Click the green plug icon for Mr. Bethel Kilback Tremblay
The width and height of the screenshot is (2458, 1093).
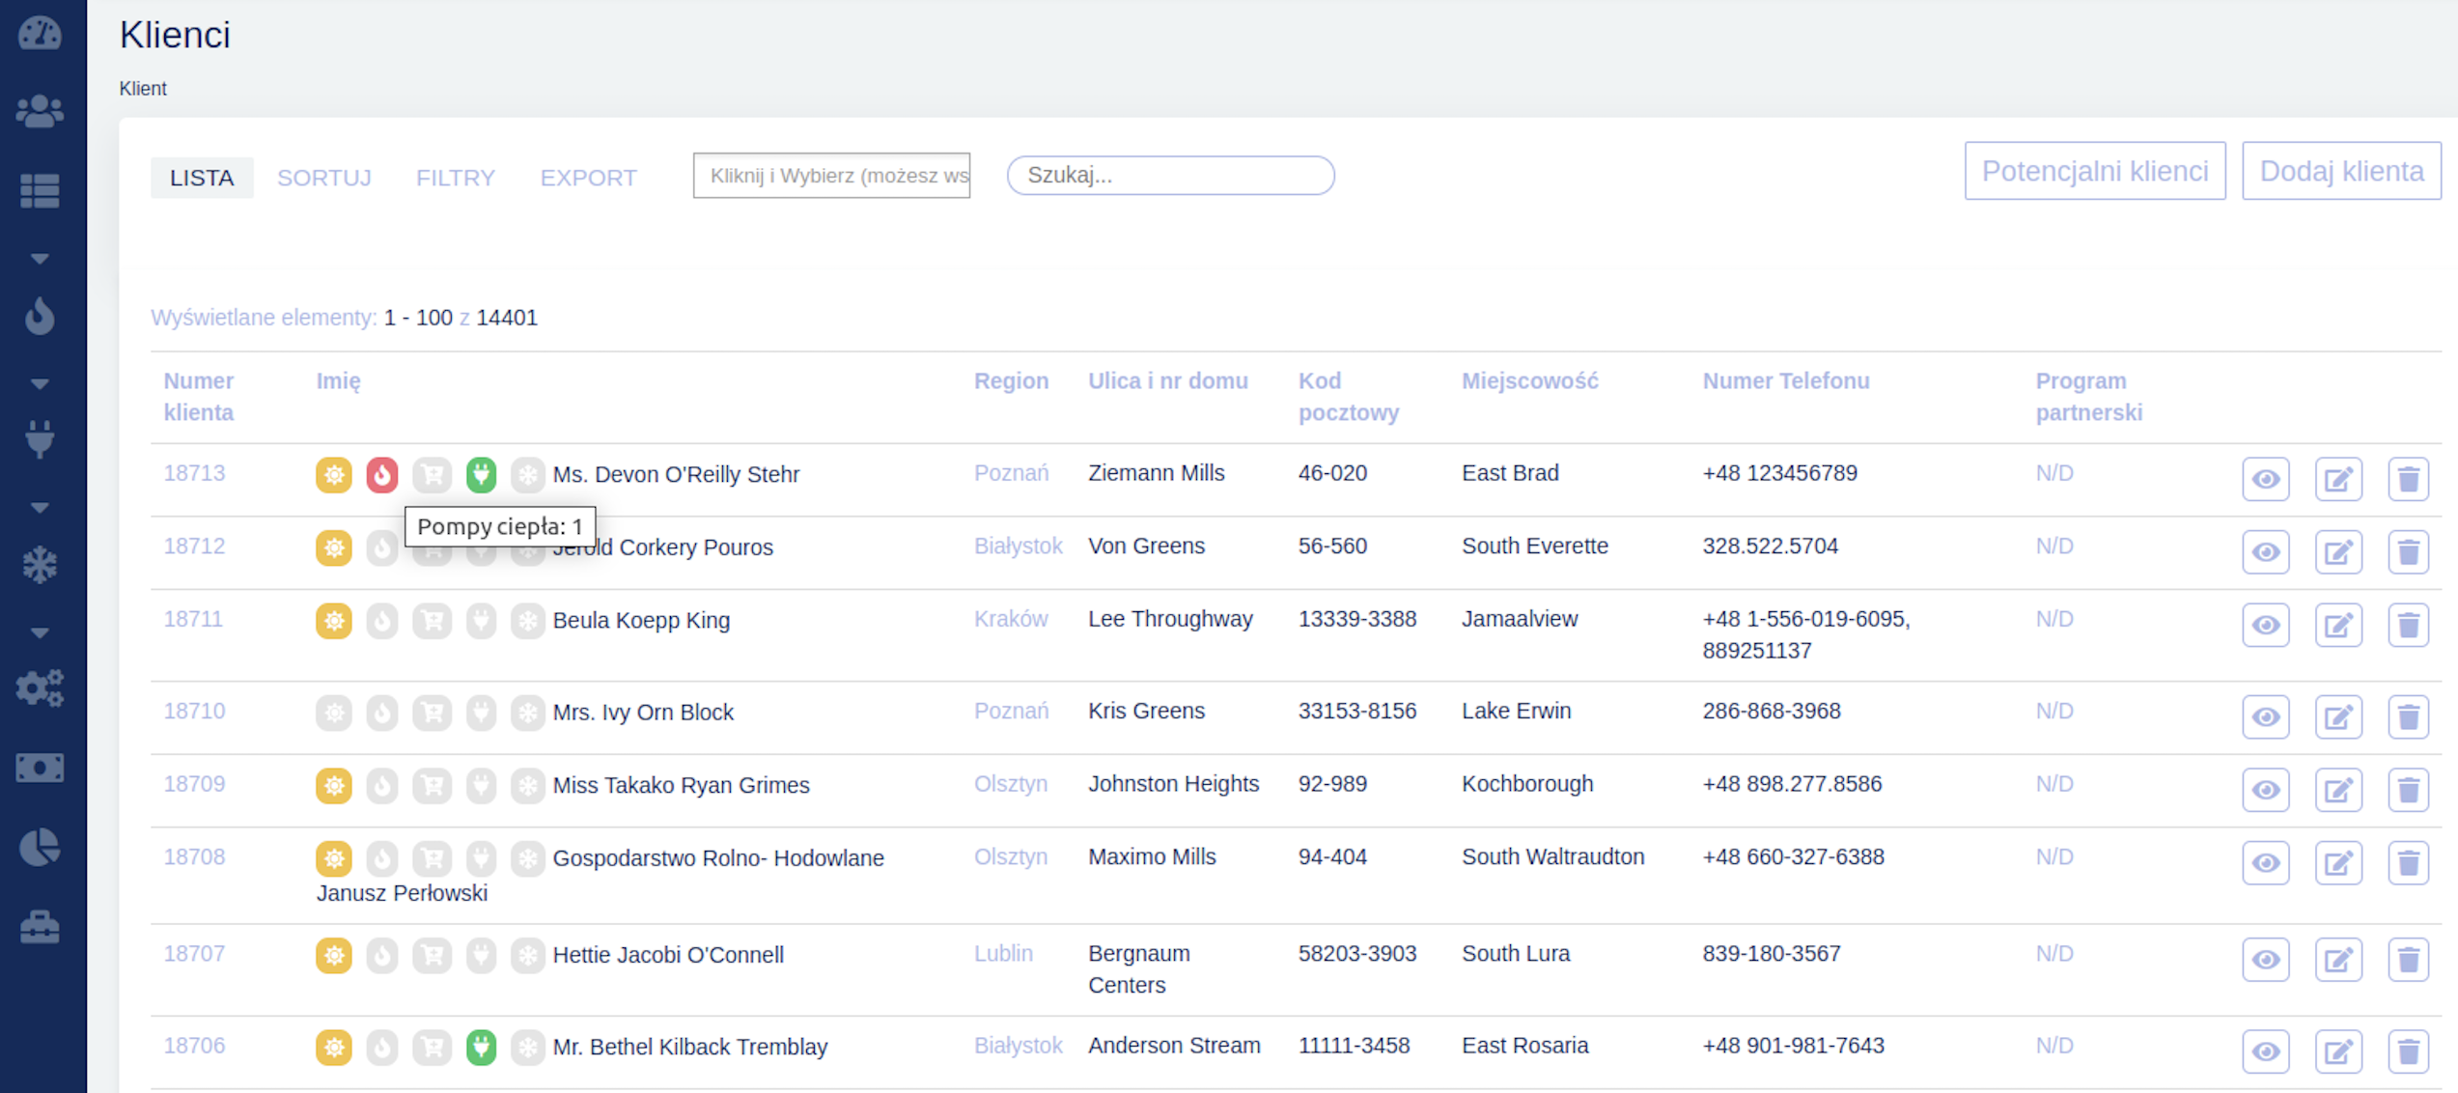(x=481, y=1048)
